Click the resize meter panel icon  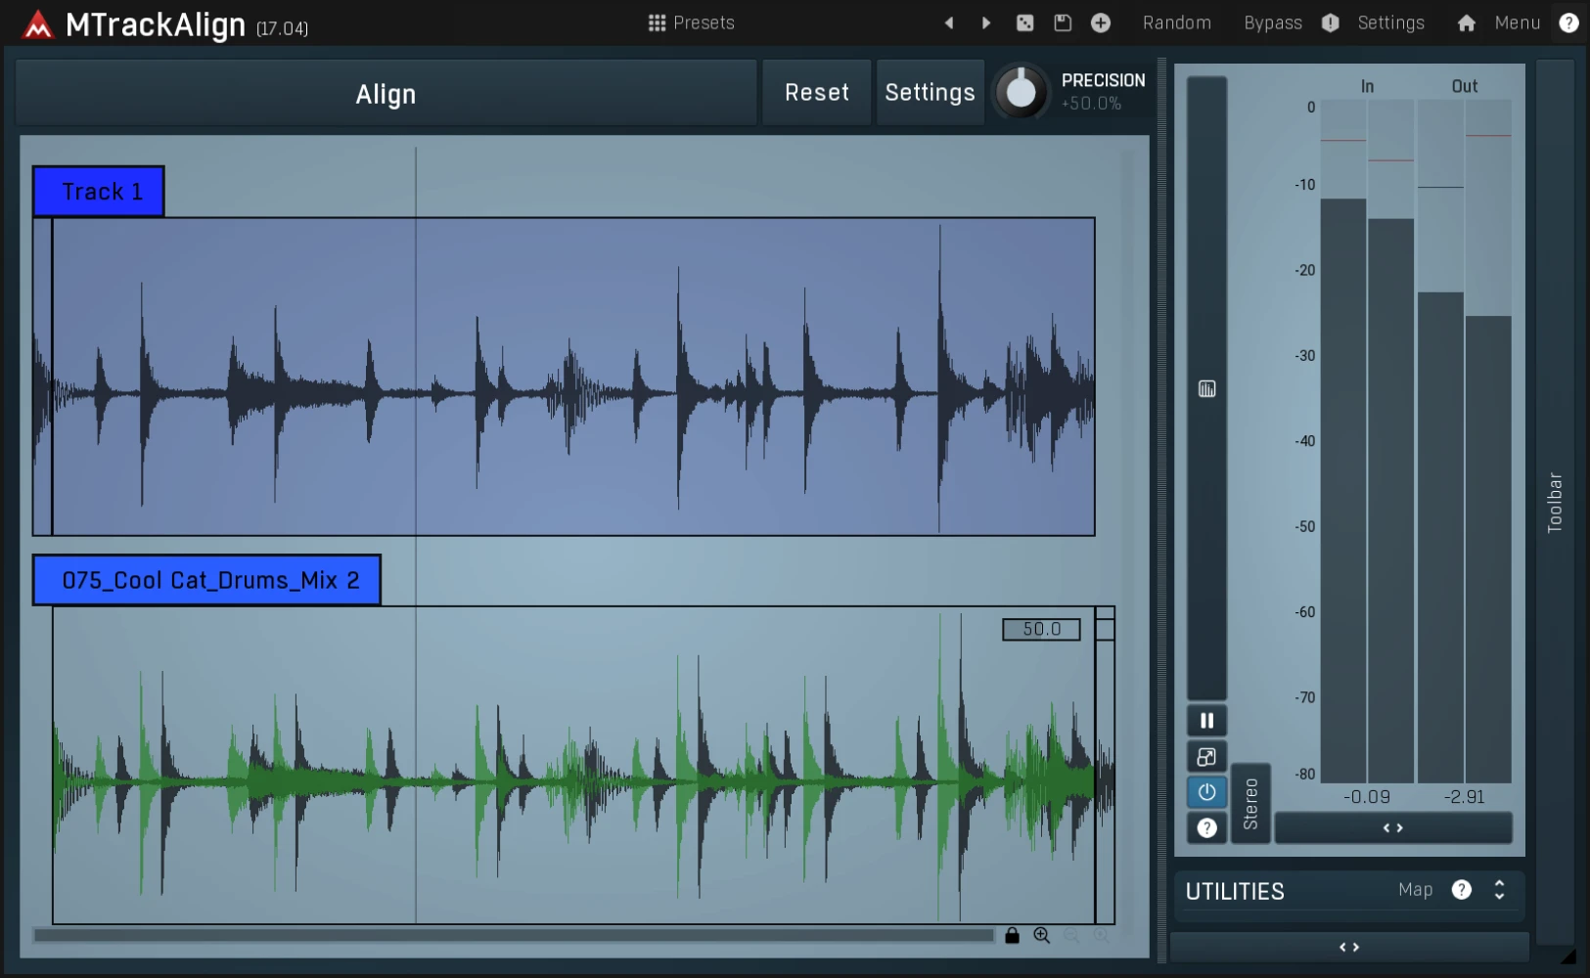[x=1206, y=756]
